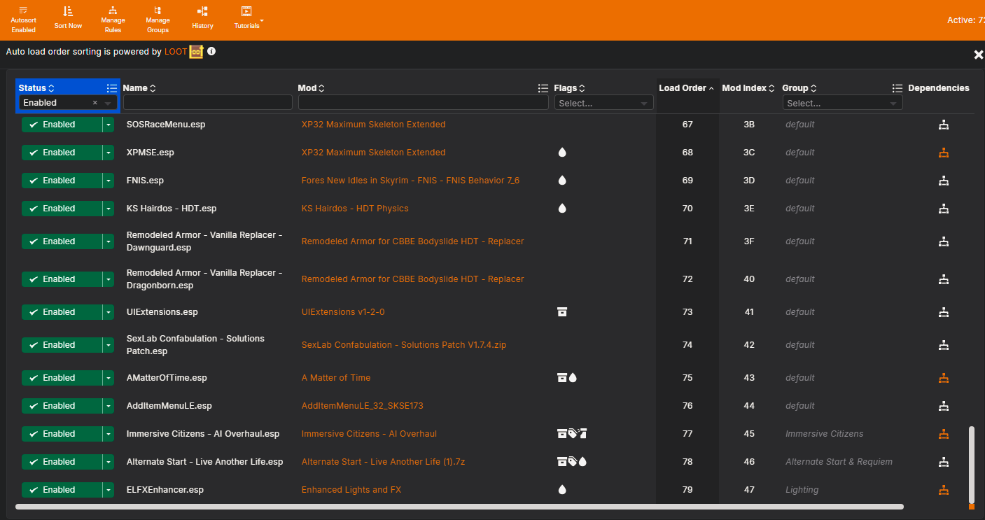Click the vertical scrollbar thumb of the plugin list

point(971,463)
